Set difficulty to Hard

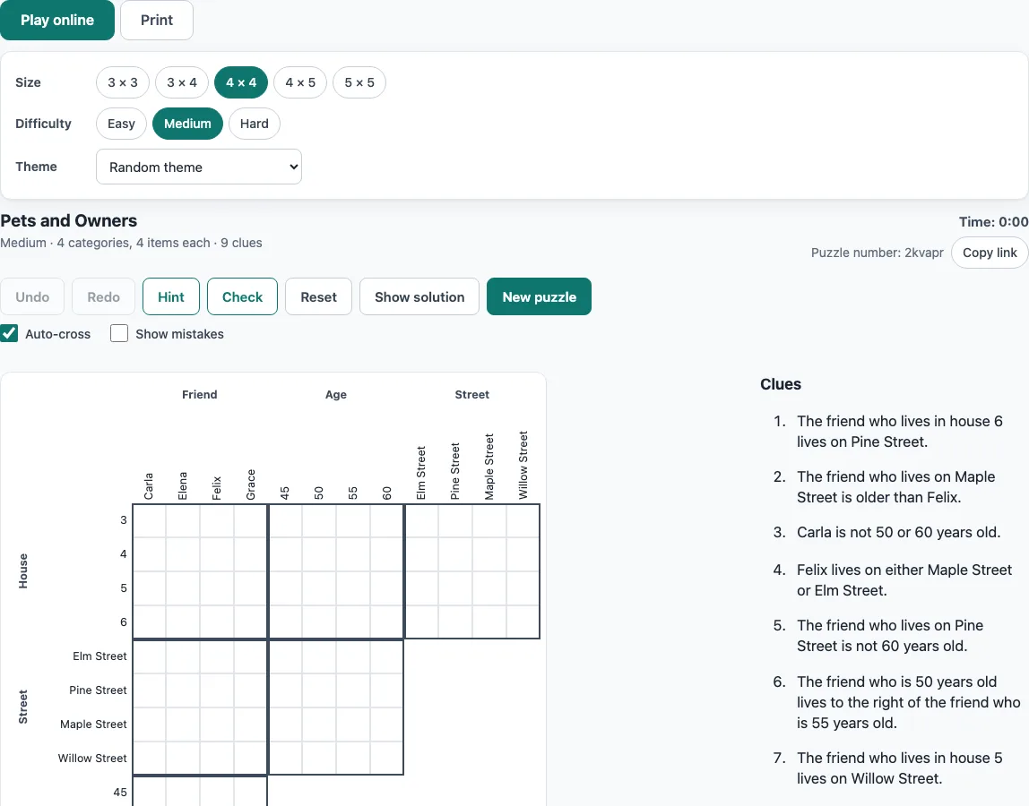[x=254, y=124]
